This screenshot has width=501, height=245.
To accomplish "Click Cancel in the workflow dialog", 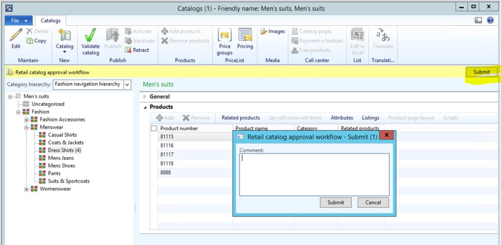I will pyautogui.click(x=373, y=203).
